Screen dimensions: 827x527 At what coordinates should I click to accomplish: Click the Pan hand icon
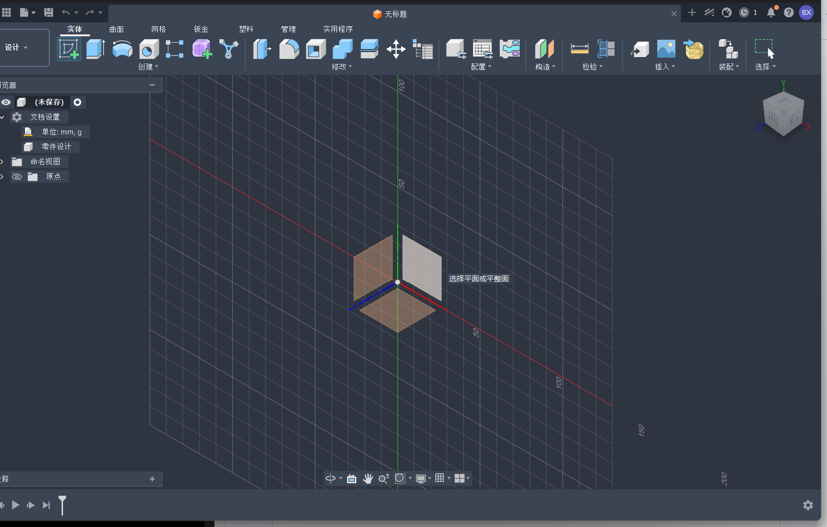(368, 478)
